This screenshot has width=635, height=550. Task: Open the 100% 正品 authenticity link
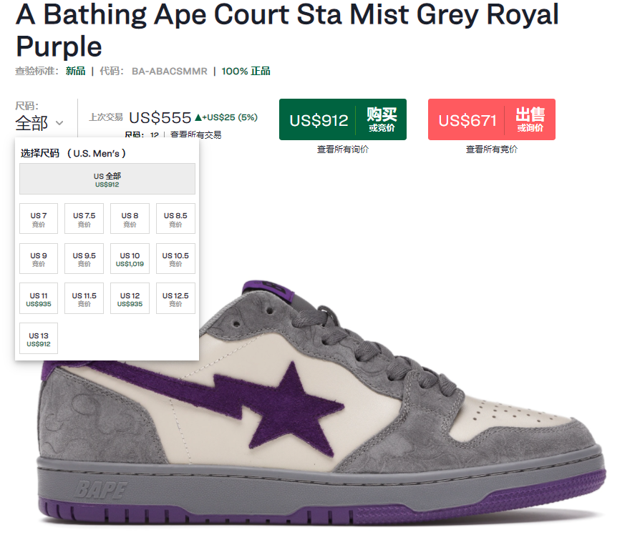246,72
